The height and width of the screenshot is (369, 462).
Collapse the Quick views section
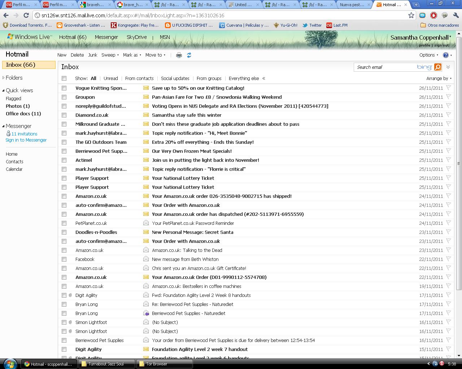click(3, 90)
